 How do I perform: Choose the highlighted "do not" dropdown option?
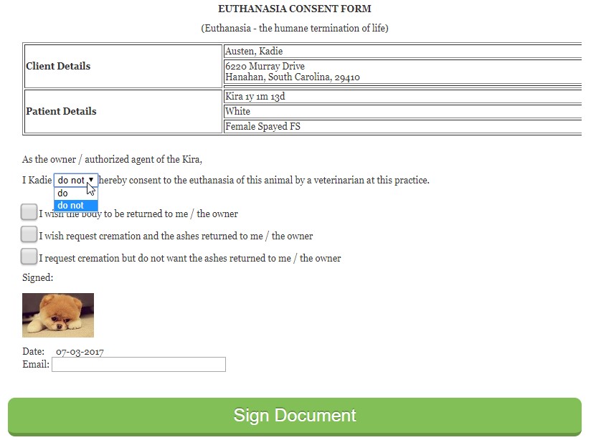click(x=76, y=206)
